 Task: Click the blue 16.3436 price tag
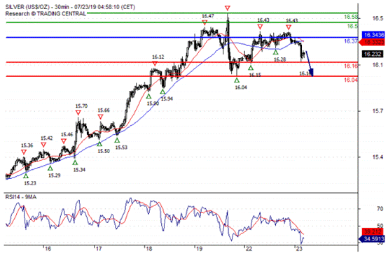[373, 35]
